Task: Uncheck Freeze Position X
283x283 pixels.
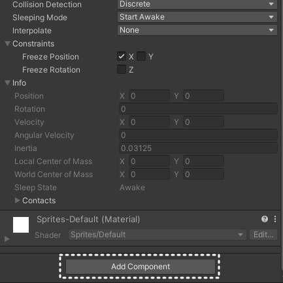Action: pyautogui.click(x=122, y=56)
